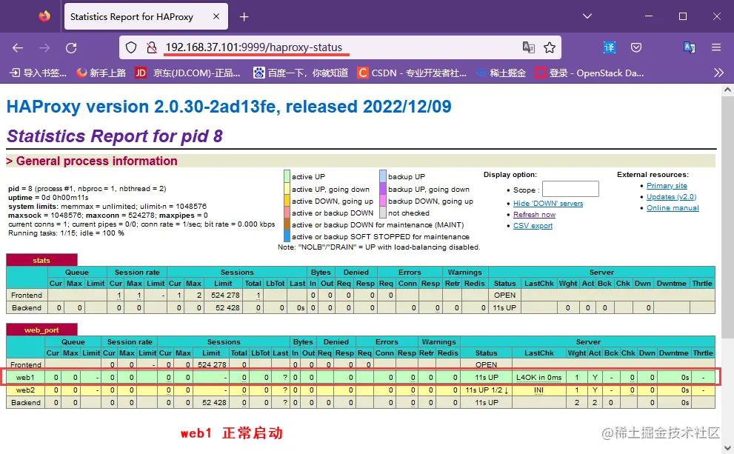Viewport: 734px width, 454px height.
Task: Save page with the Pocket icon
Action: 636,47
